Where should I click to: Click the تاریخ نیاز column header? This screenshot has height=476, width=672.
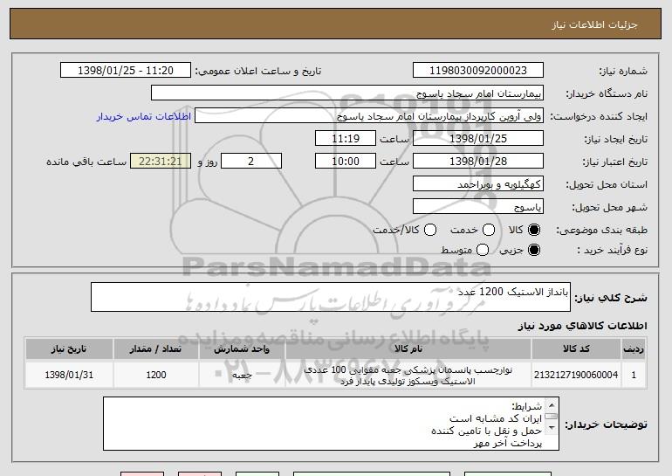pos(69,349)
